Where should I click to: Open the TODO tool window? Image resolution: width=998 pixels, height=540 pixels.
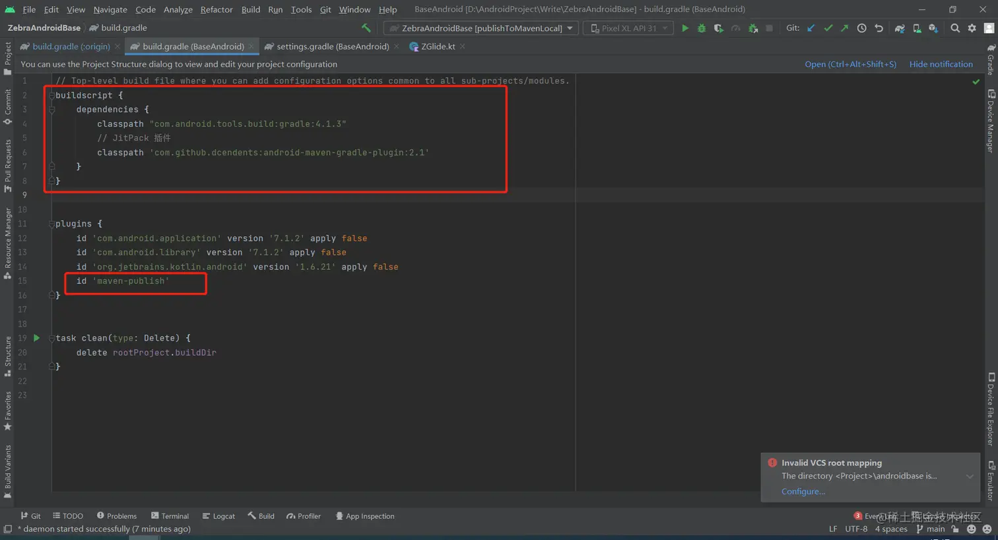[68, 516]
